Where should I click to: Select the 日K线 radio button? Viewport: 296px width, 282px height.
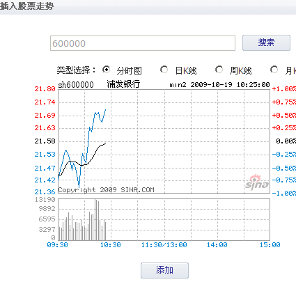tap(164, 70)
